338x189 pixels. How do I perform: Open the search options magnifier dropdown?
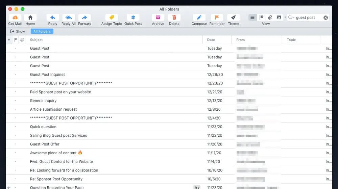click(x=291, y=18)
